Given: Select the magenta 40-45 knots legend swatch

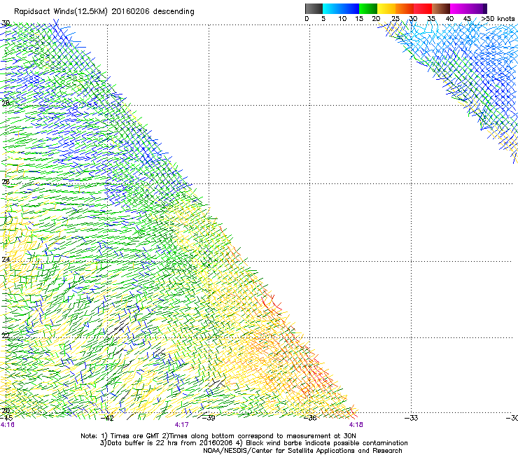Looking at the screenshot, I should coord(461,8).
